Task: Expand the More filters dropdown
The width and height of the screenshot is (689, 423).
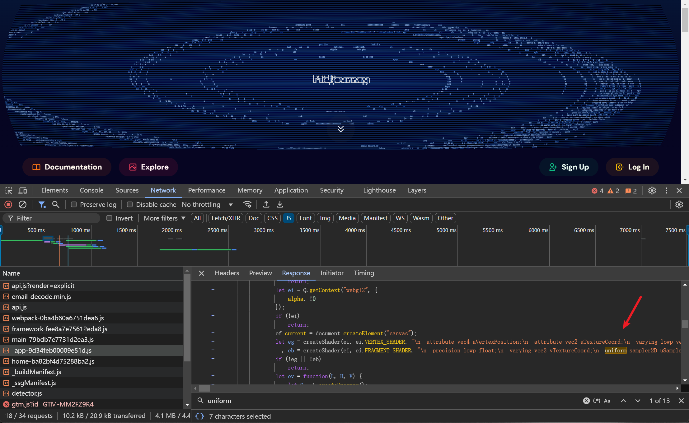Action: click(x=164, y=218)
